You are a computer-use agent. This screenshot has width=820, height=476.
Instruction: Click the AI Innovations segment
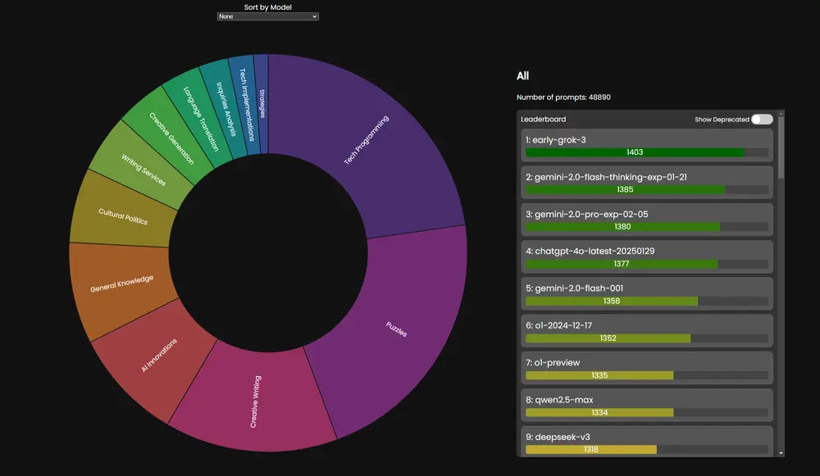(x=160, y=355)
